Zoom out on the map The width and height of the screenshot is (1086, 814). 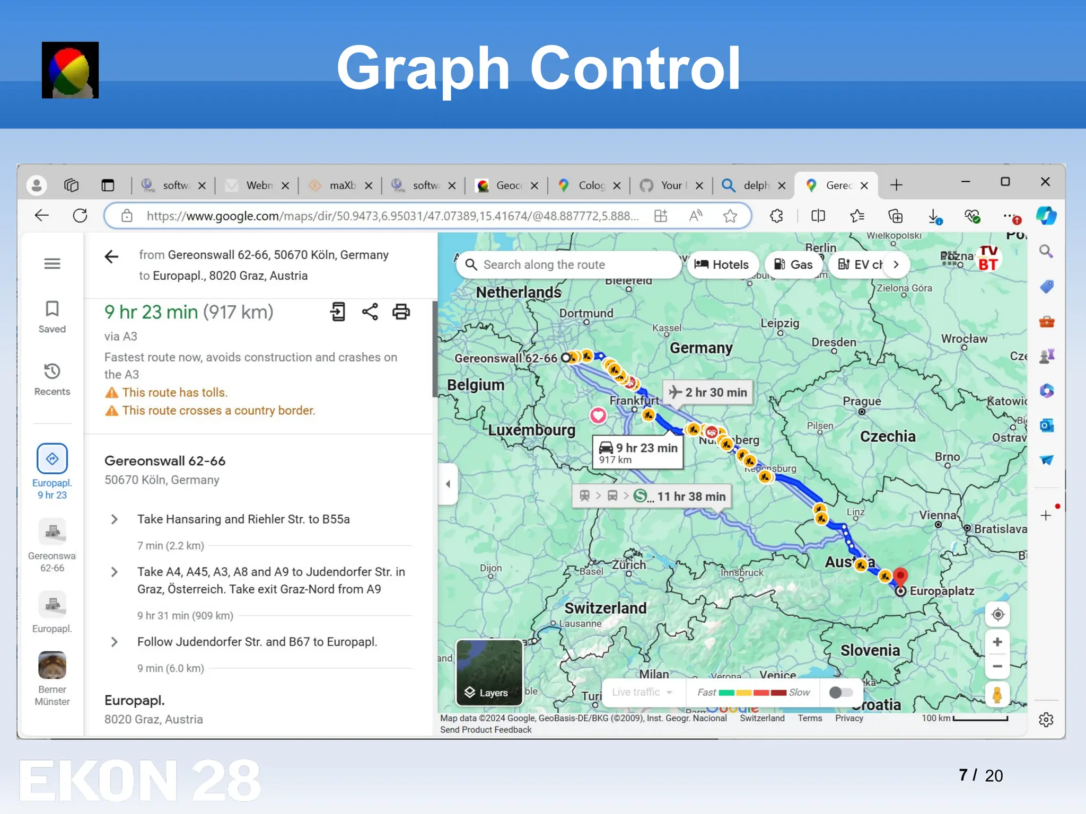pos(997,667)
